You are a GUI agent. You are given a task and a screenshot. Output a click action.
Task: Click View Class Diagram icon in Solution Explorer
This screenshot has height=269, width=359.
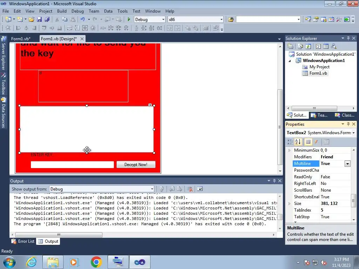pos(334,47)
